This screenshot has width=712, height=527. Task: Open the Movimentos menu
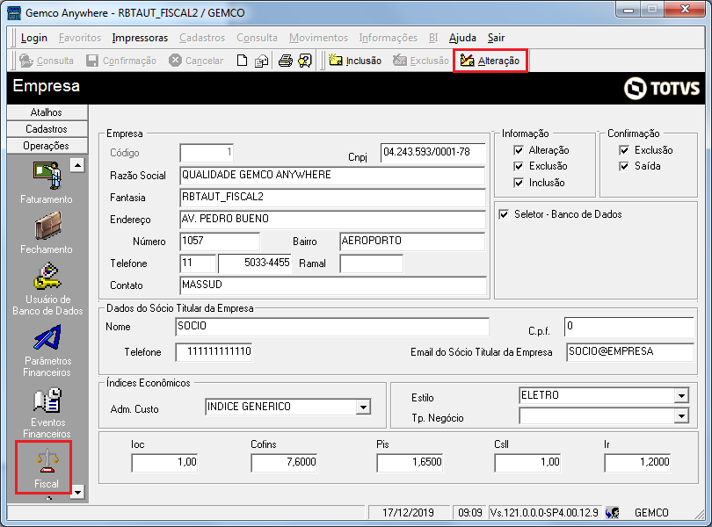tap(318, 38)
